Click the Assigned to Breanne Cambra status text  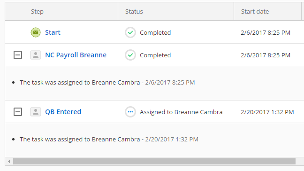[x=181, y=112]
